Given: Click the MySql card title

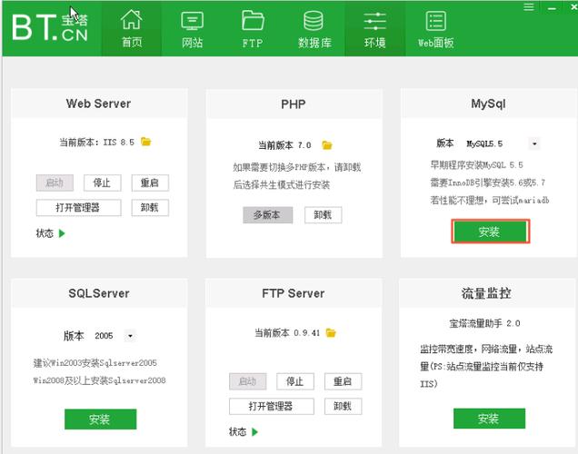Looking at the screenshot, I should click(488, 104).
